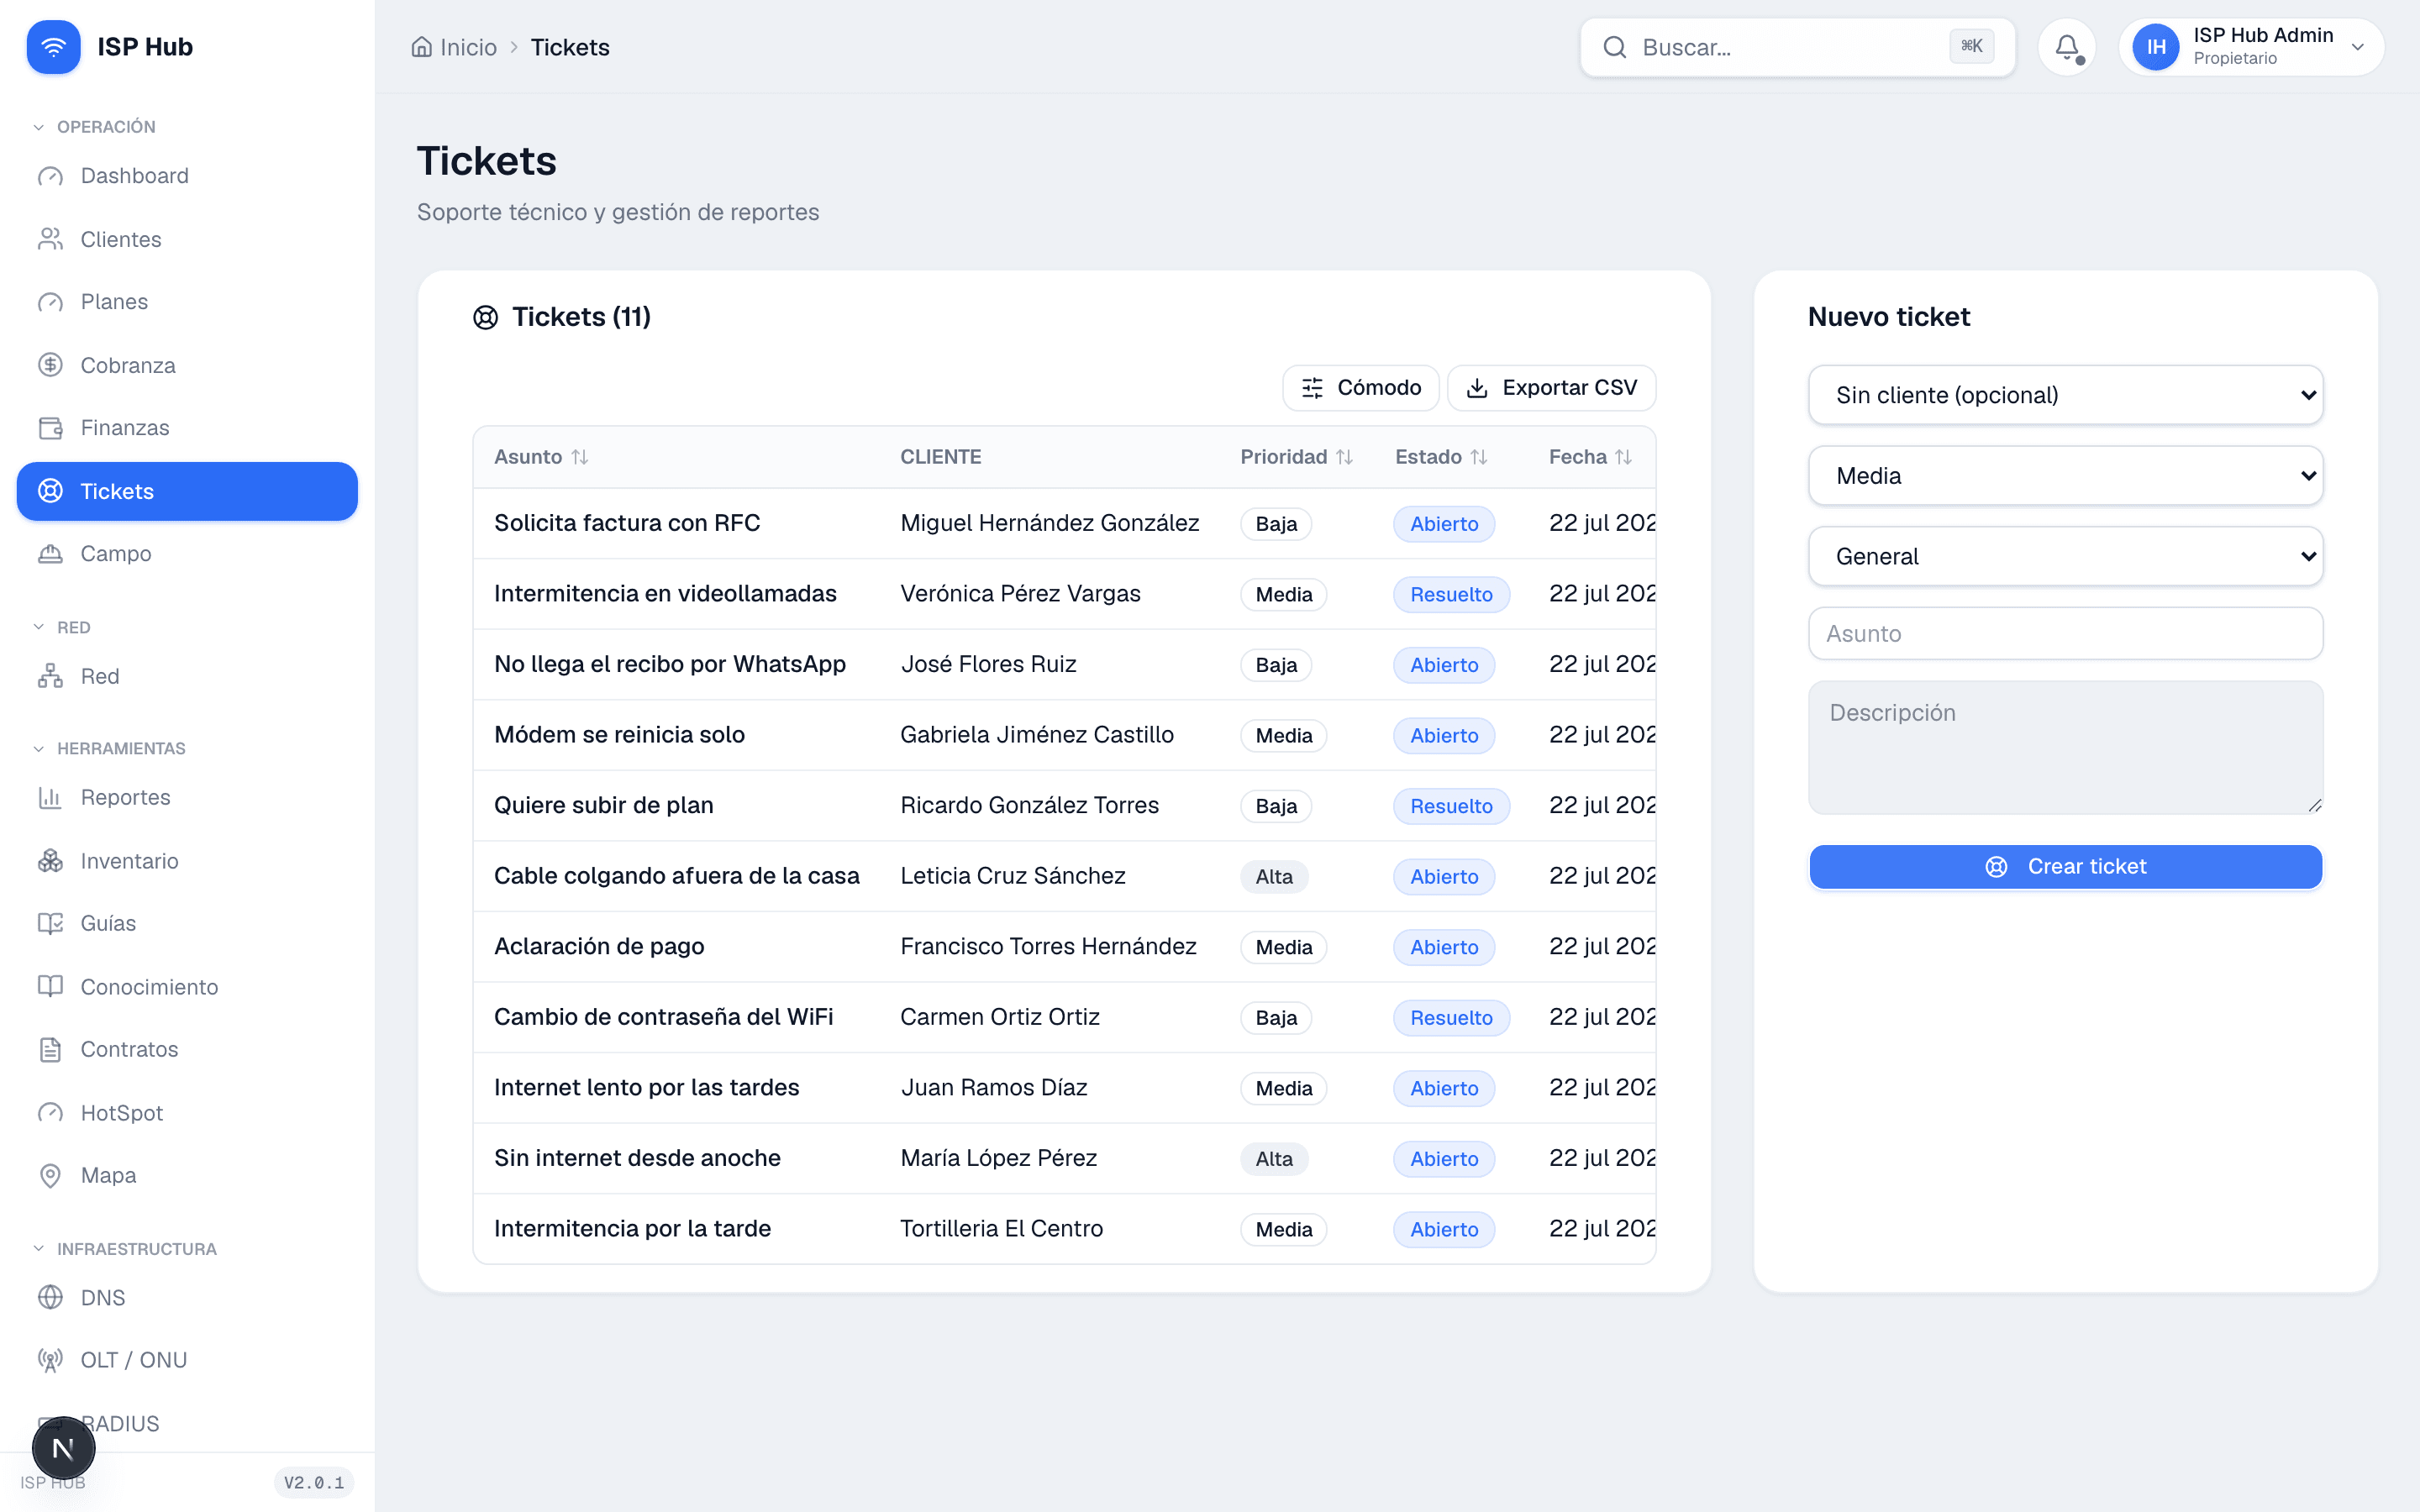The height and width of the screenshot is (1512, 2420).
Task: Open ticket Solicita factura con RFC
Action: tap(627, 523)
